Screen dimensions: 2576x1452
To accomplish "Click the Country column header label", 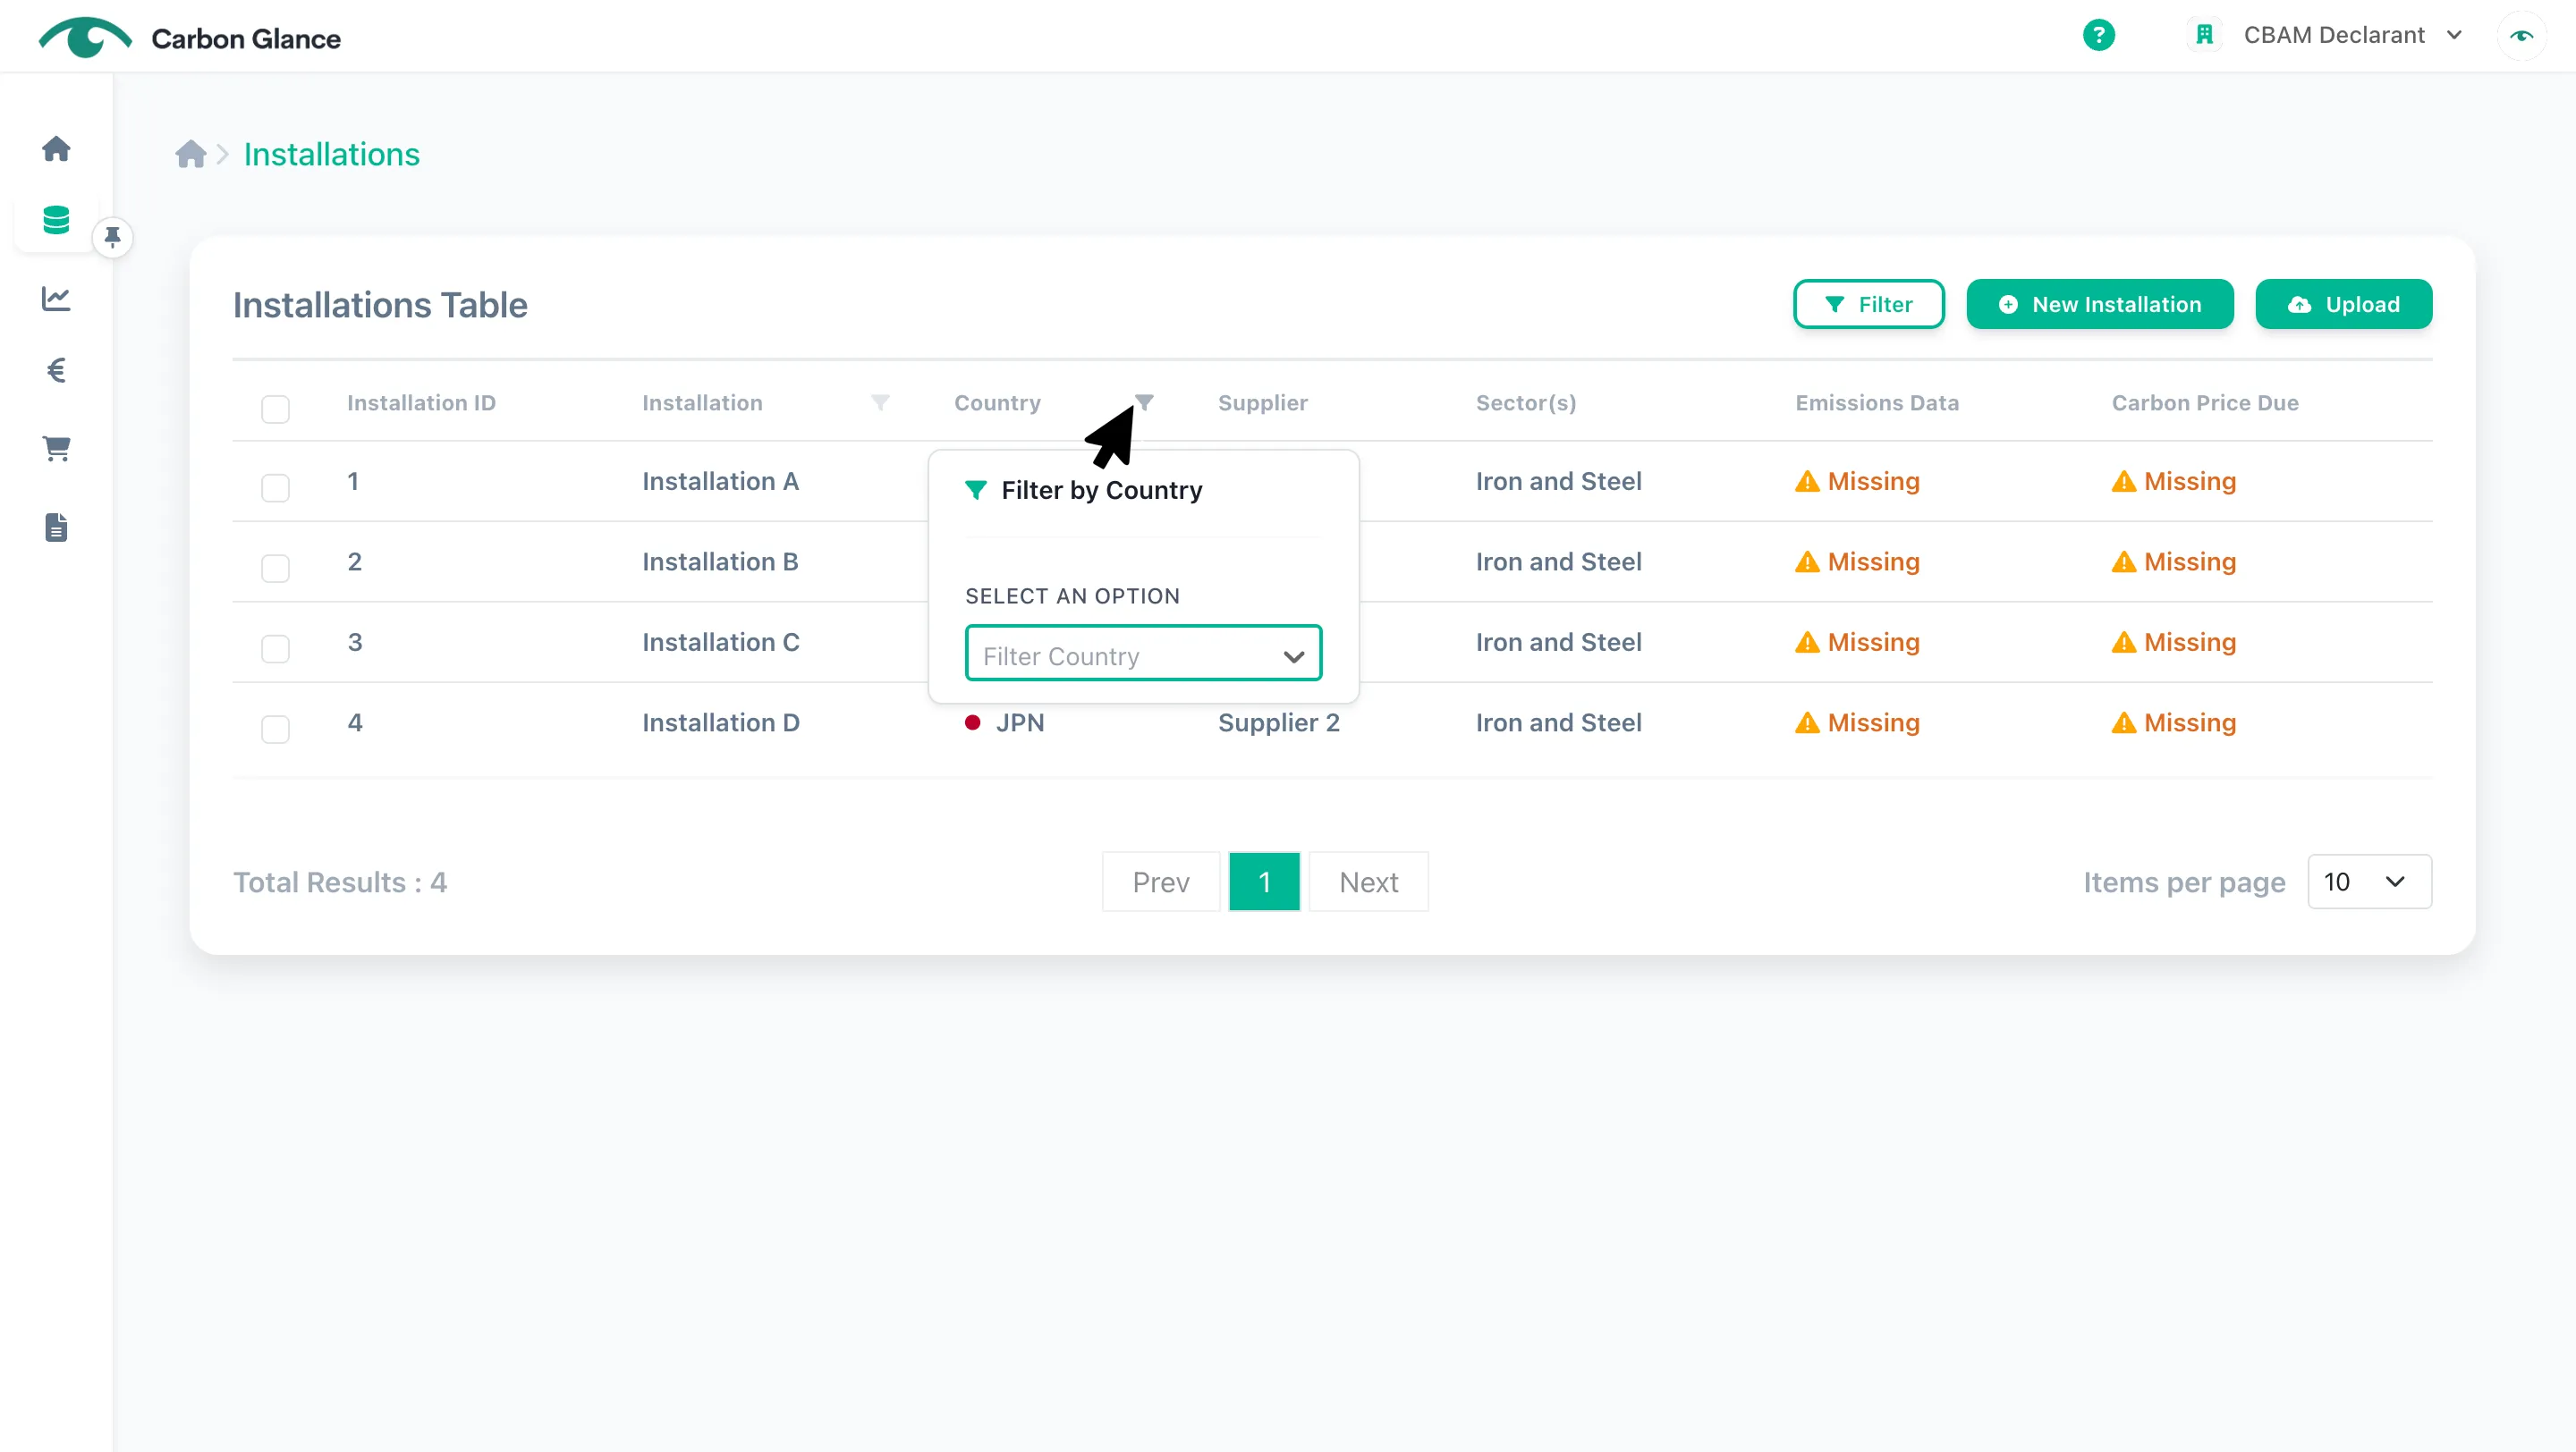I will (x=997, y=402).
